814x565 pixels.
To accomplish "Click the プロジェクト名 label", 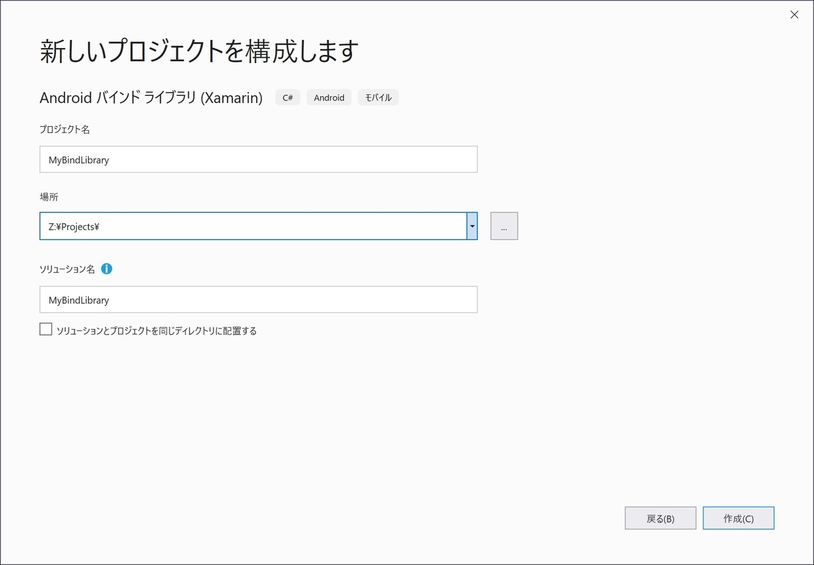I will tap(64, 129).
